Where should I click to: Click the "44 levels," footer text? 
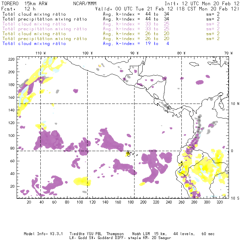point(184,234)
